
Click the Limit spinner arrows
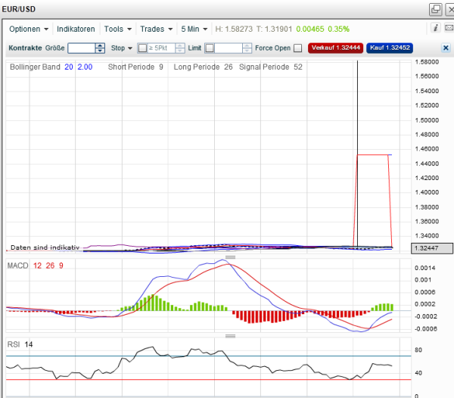point(247,48)
